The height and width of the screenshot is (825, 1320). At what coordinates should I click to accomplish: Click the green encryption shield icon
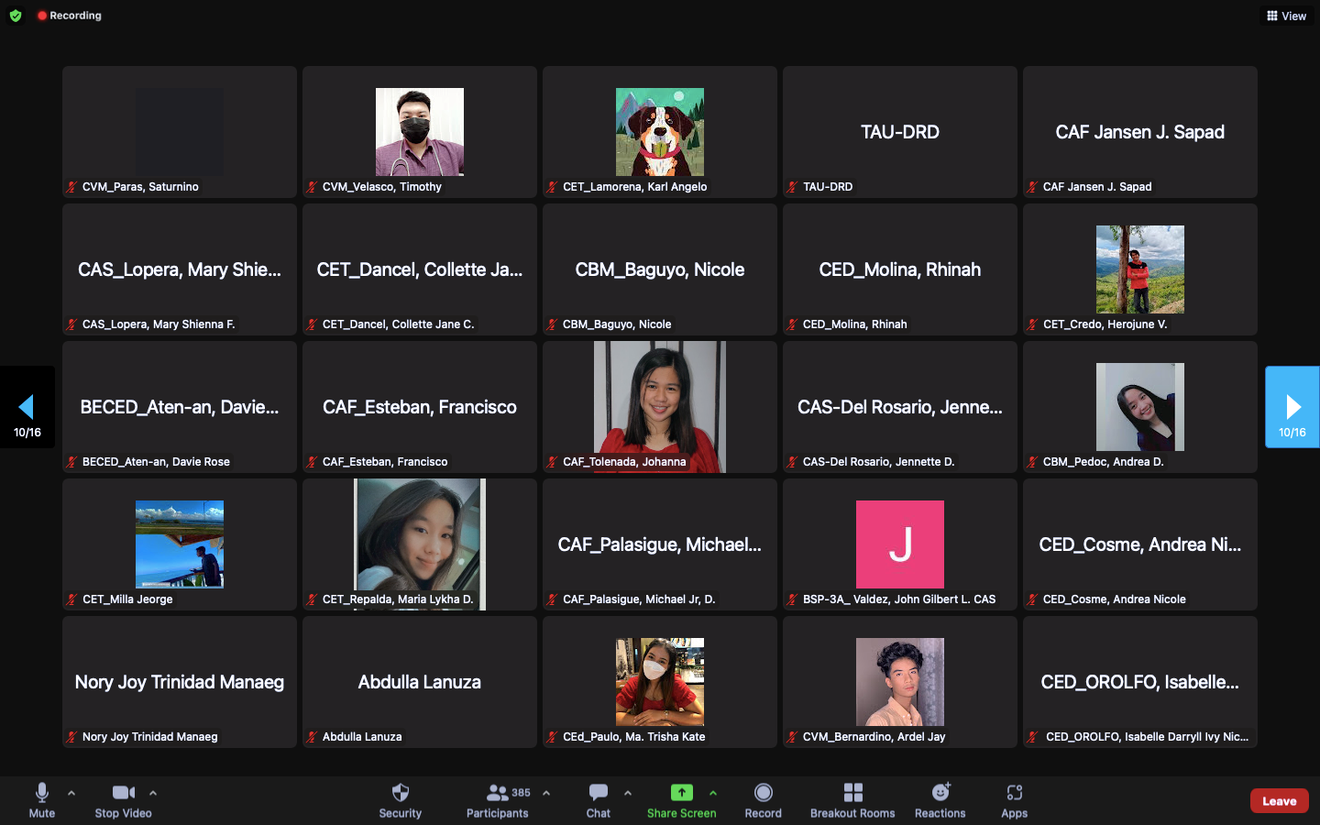pyautogui.click(x=16, y=16)
